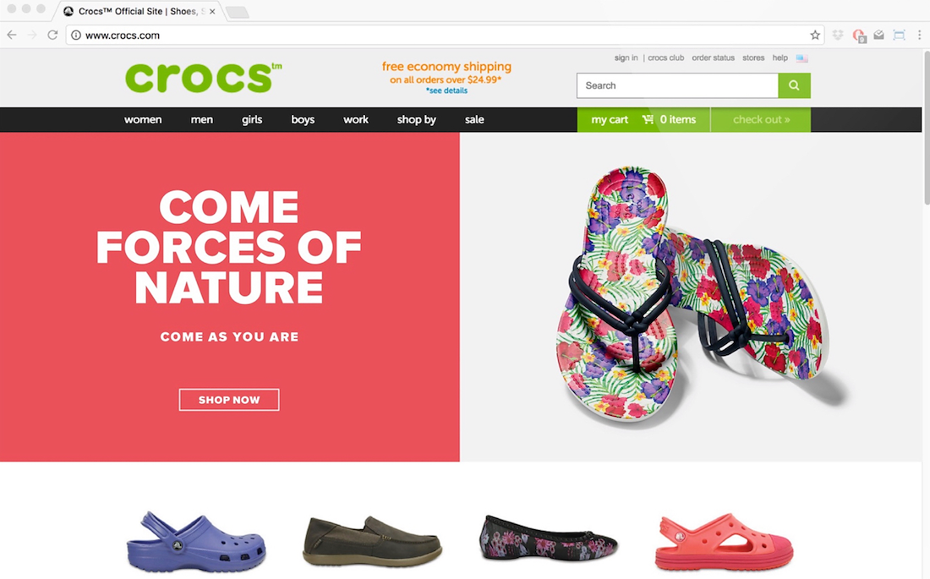Viewport: 930px width, 579px height.
Task: Click the US flag country selector
Action: coord(801,58)
